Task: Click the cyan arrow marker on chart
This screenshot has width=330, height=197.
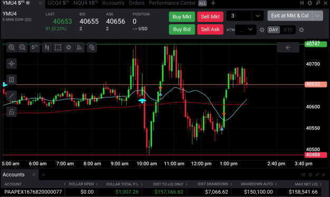Action: click(142, 101)
